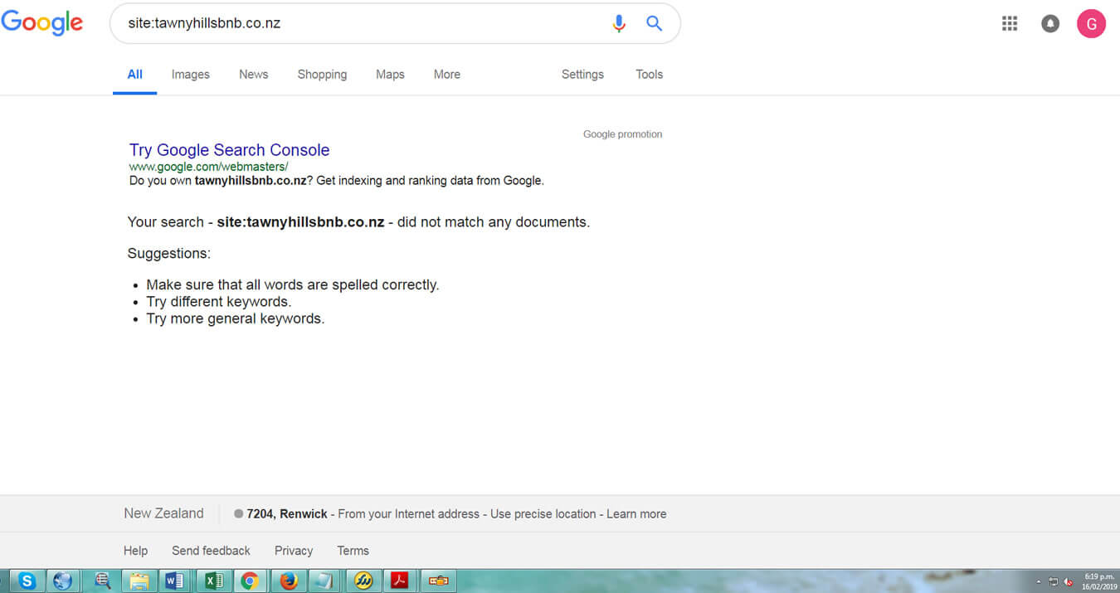Switch to the Images tab
The height and width of the screenshot is (593, 1120).
pos(191,75)
